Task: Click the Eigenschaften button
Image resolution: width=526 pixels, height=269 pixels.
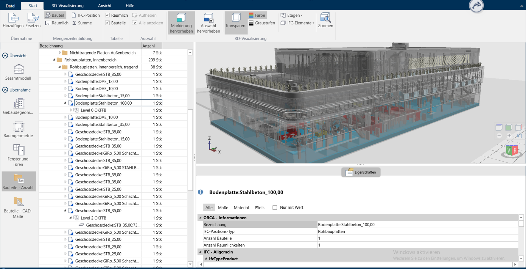Action: pos(361,172)
